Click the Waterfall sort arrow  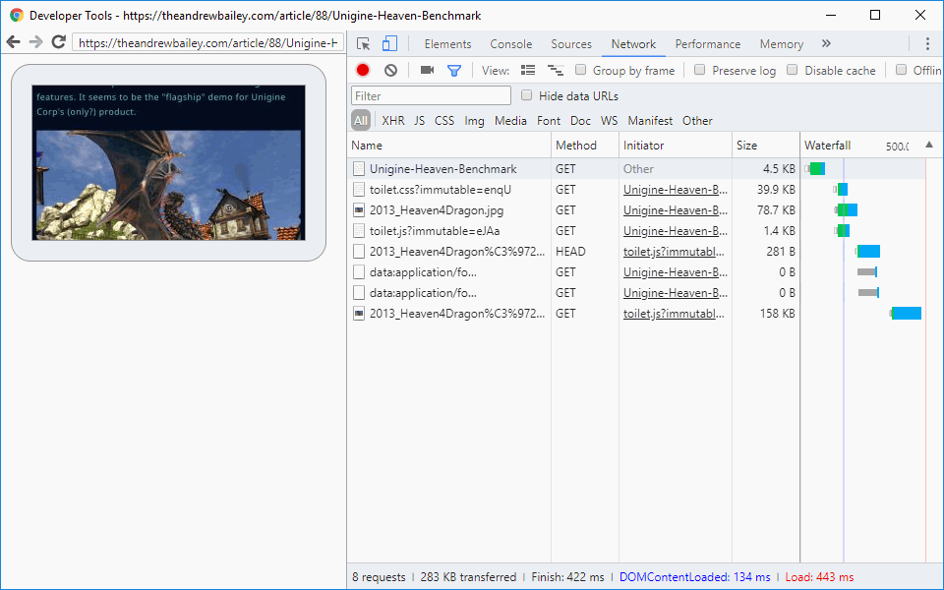tap(929, 145)
